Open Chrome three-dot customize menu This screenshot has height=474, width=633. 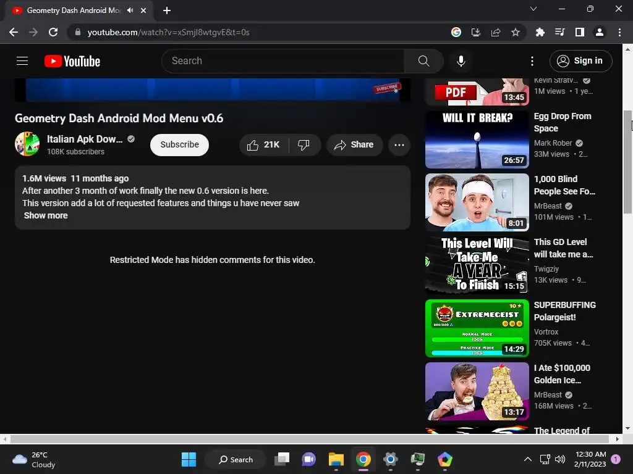pos(619,32)
